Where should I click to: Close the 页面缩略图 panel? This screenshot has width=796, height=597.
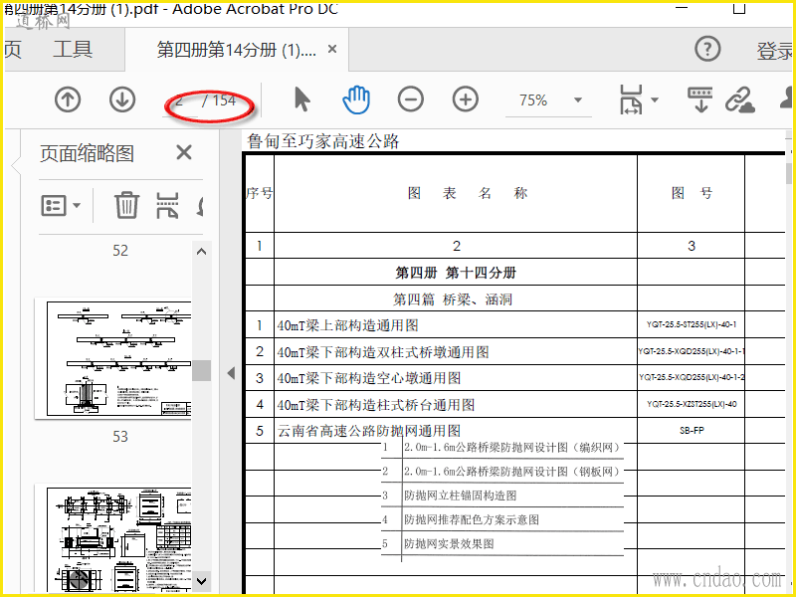coord(184,152)
